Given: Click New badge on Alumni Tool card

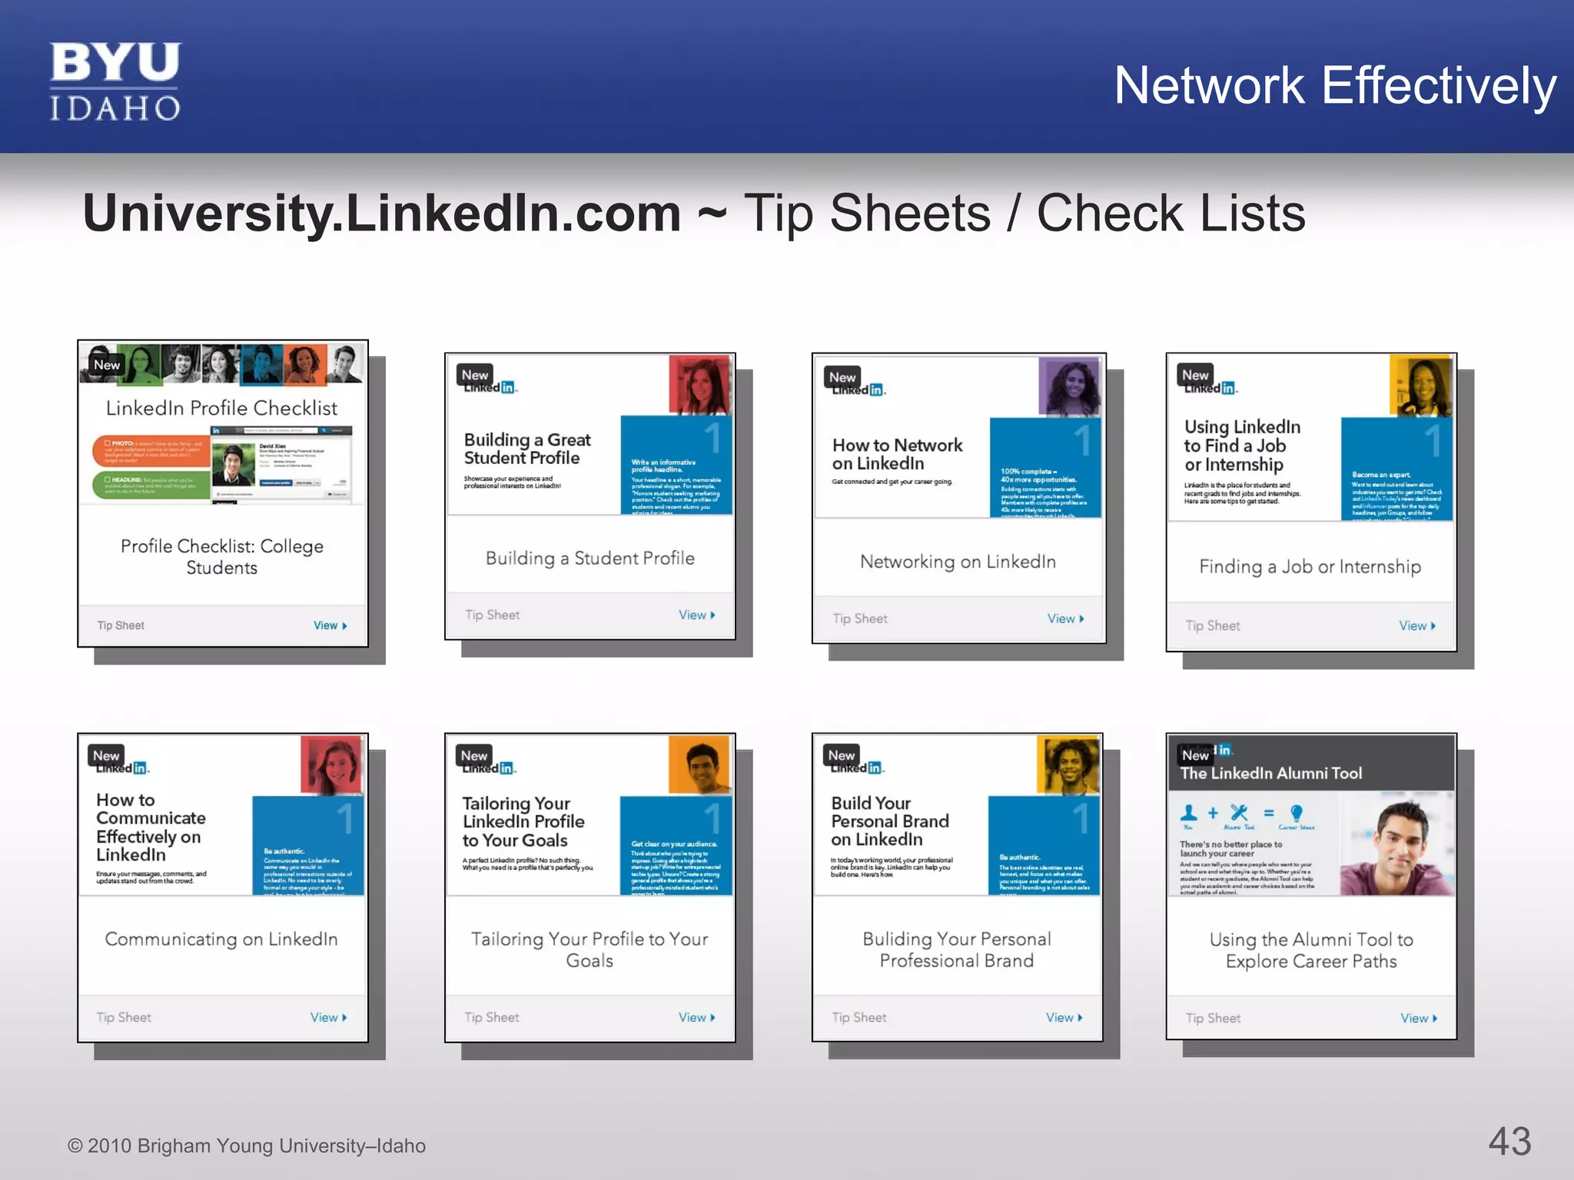Looking at the screenshot, I should 1195,755.
